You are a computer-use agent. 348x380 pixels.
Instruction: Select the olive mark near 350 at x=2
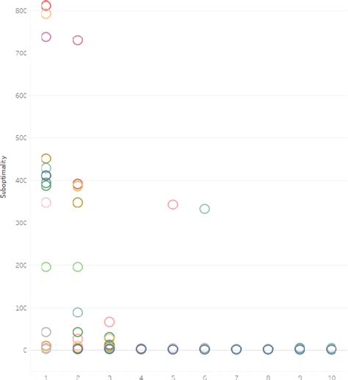point(78,203)
